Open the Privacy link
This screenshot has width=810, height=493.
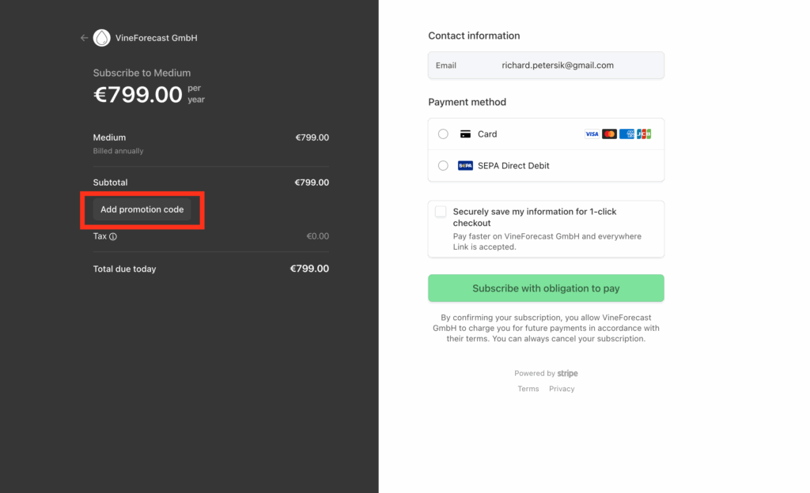point(562,389)
